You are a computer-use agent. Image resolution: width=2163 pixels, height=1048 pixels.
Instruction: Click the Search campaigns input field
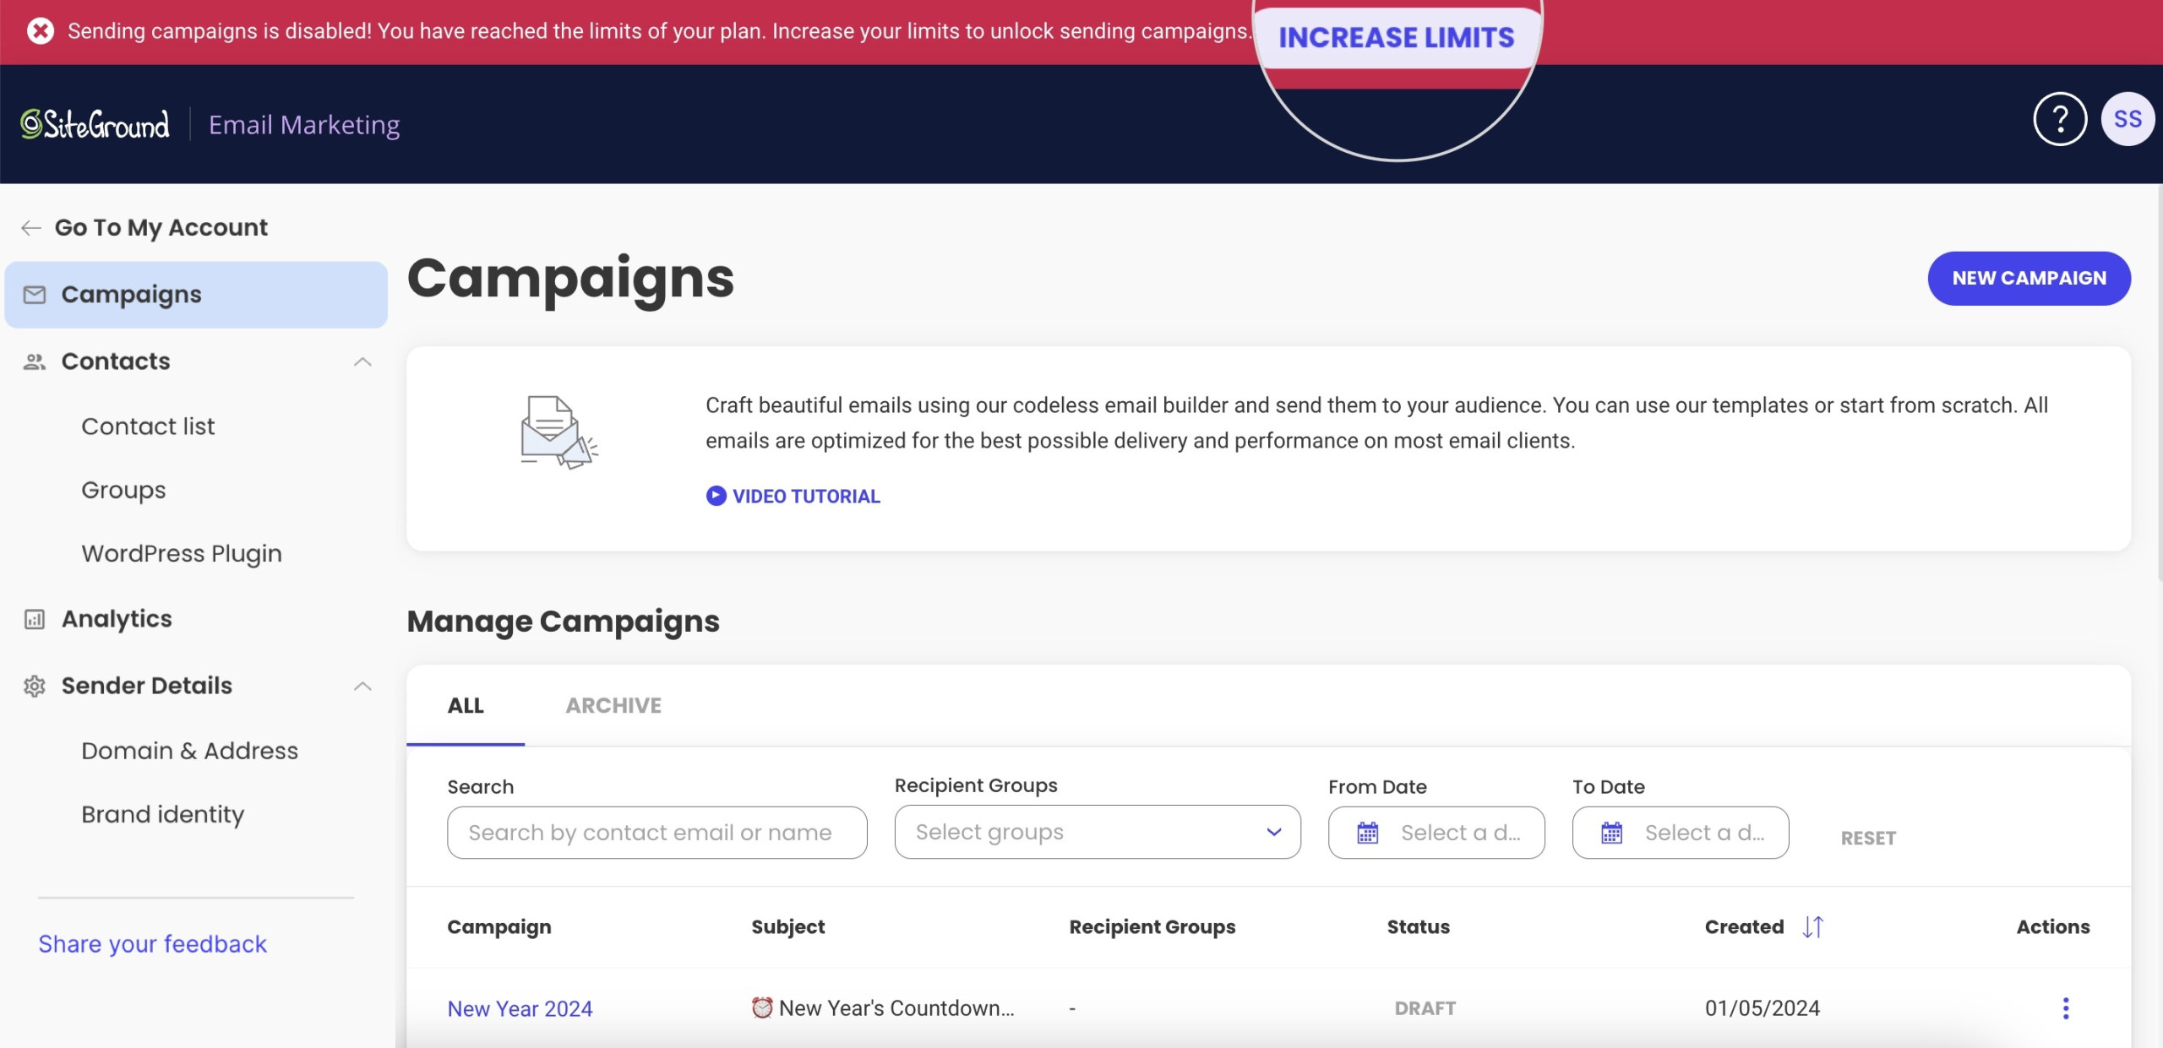click(657, 832)
